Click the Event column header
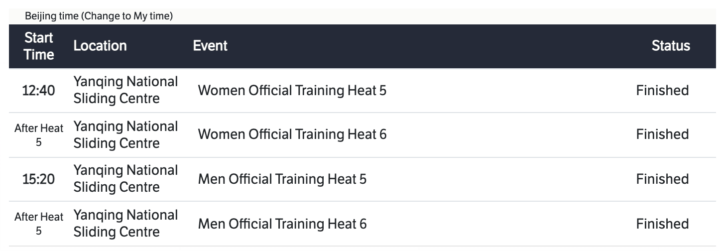Viewport: 719px width, 251px height. 210,46
